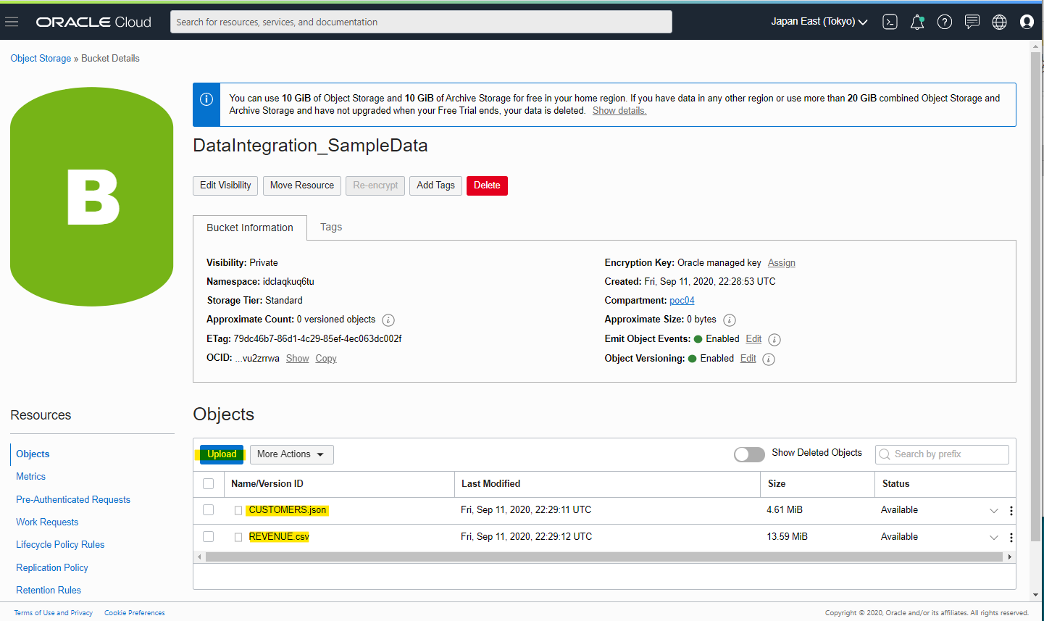Open the user profile avatar

(1027, 22)
